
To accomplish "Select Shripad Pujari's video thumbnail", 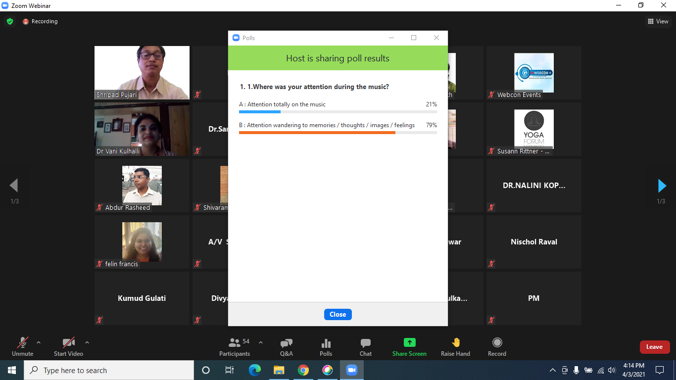I will pyautogui.click(x=142, y=73).
